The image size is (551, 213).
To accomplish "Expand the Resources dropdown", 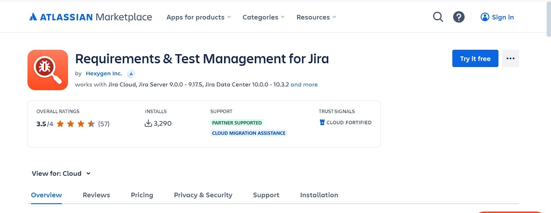I will point(316,17).
